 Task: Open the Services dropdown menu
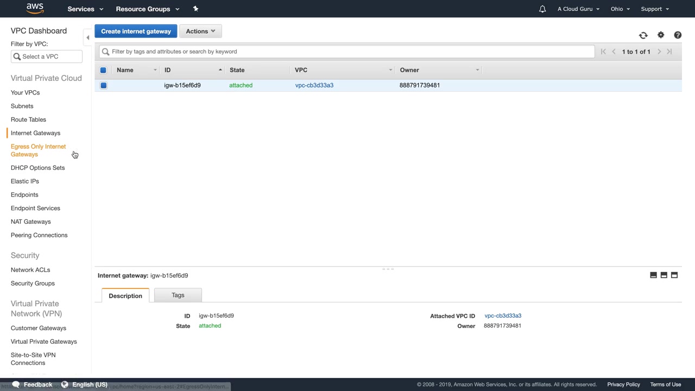pos(85,9)
